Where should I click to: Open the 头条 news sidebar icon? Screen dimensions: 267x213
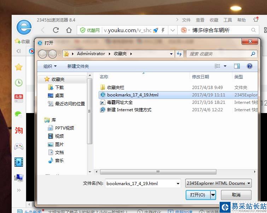18,99
